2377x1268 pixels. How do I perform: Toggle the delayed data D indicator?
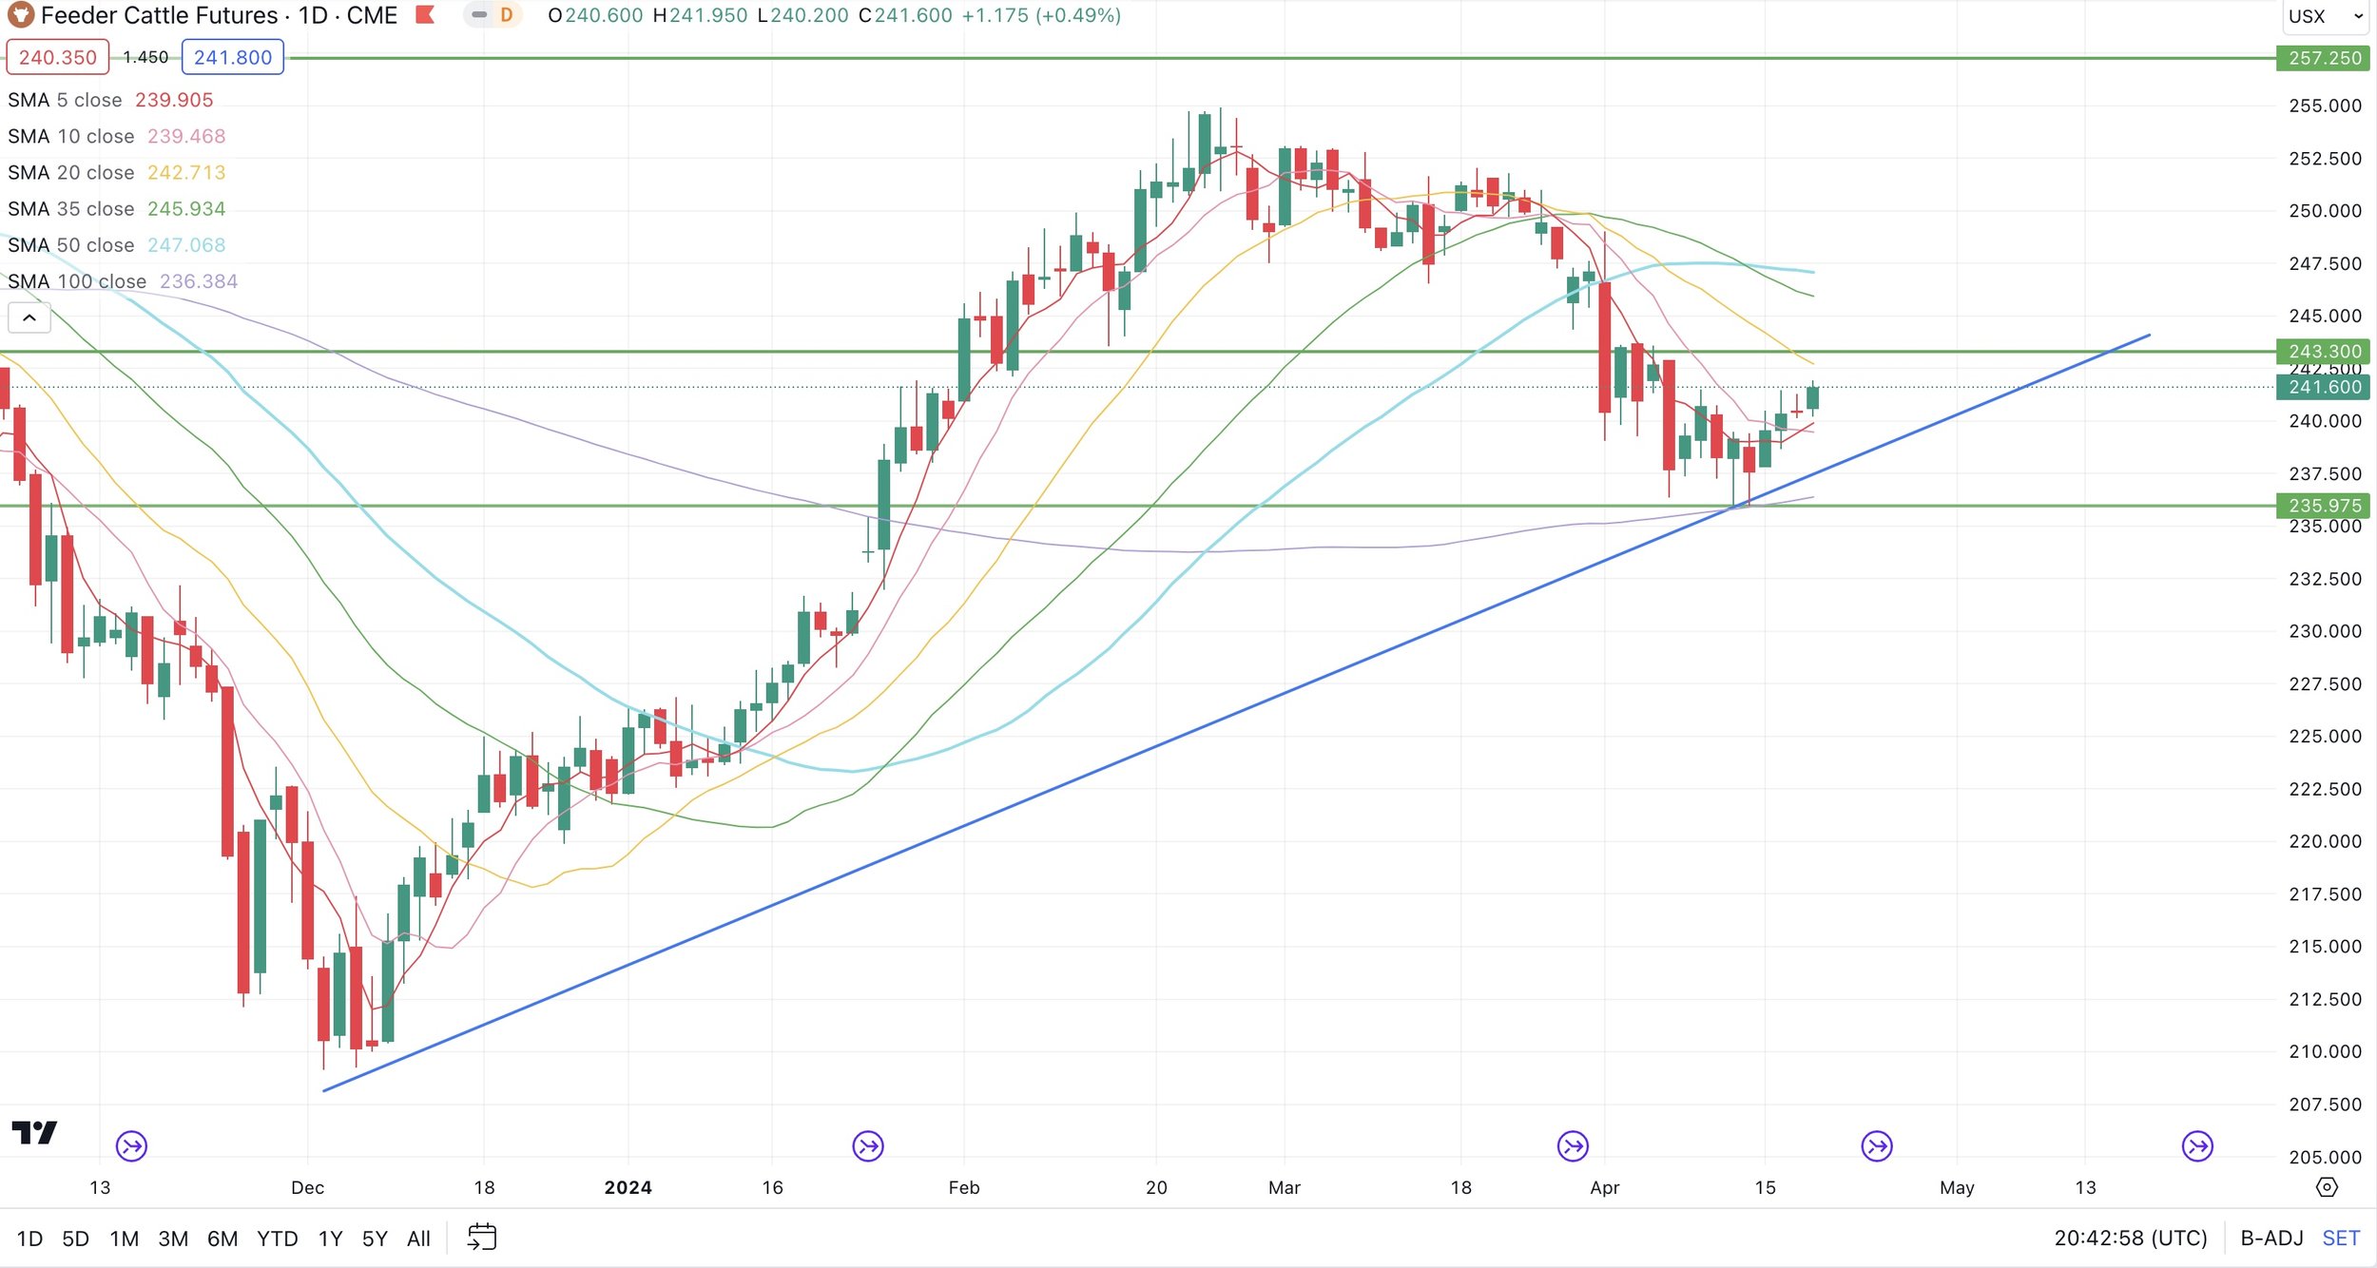click(x=506, y=15)
